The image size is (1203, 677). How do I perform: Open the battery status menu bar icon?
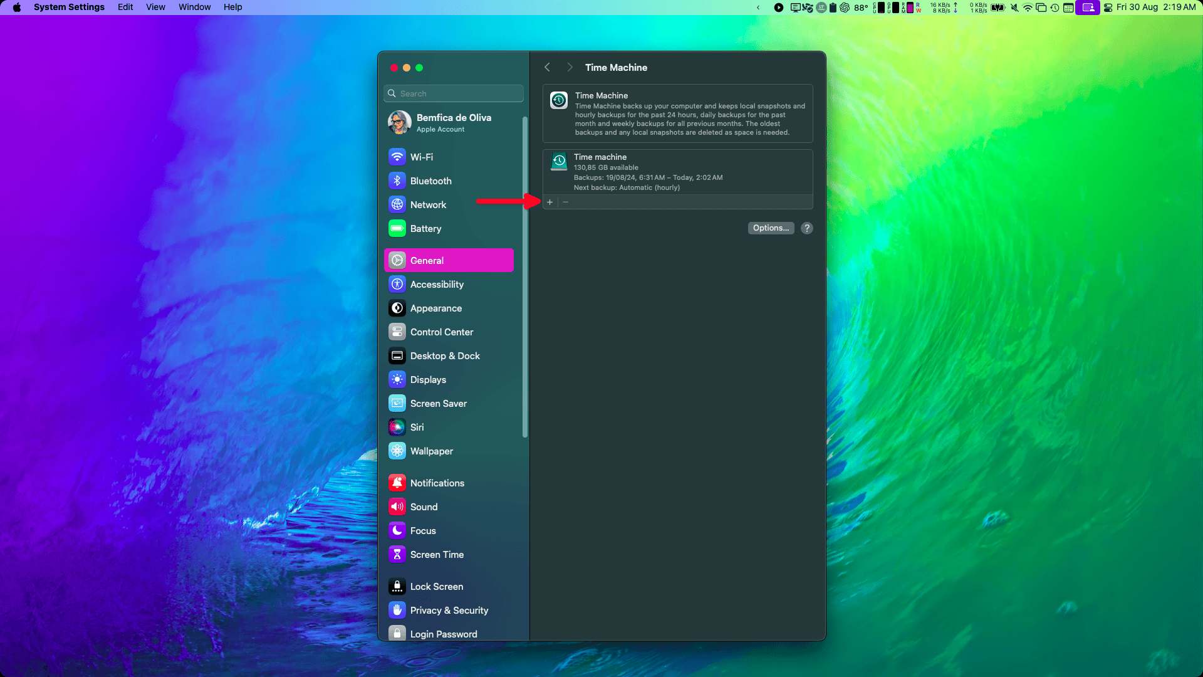[x=998, y=8]
